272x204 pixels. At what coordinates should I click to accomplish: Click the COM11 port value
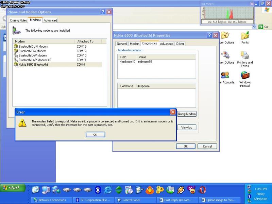click(x=82, y=60)
